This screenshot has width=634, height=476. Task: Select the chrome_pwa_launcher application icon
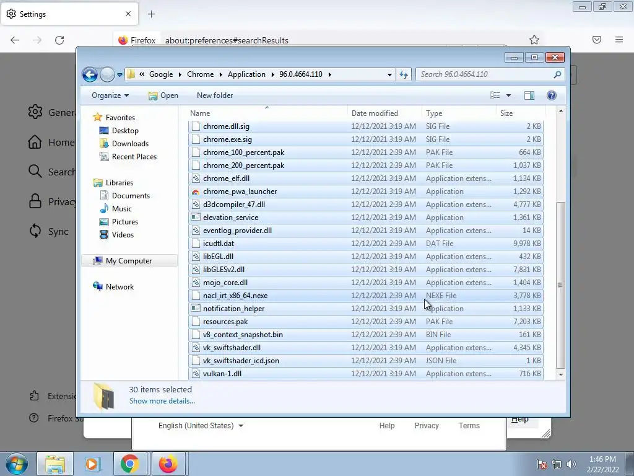[x=196, y=192]
